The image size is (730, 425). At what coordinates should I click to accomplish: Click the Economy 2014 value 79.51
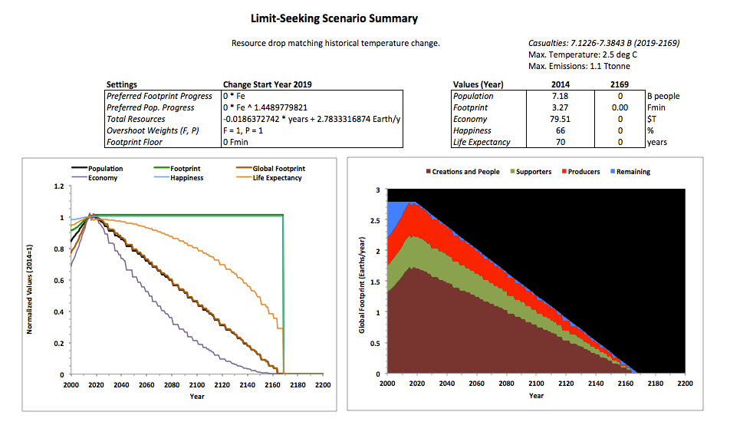pos(561,119)
